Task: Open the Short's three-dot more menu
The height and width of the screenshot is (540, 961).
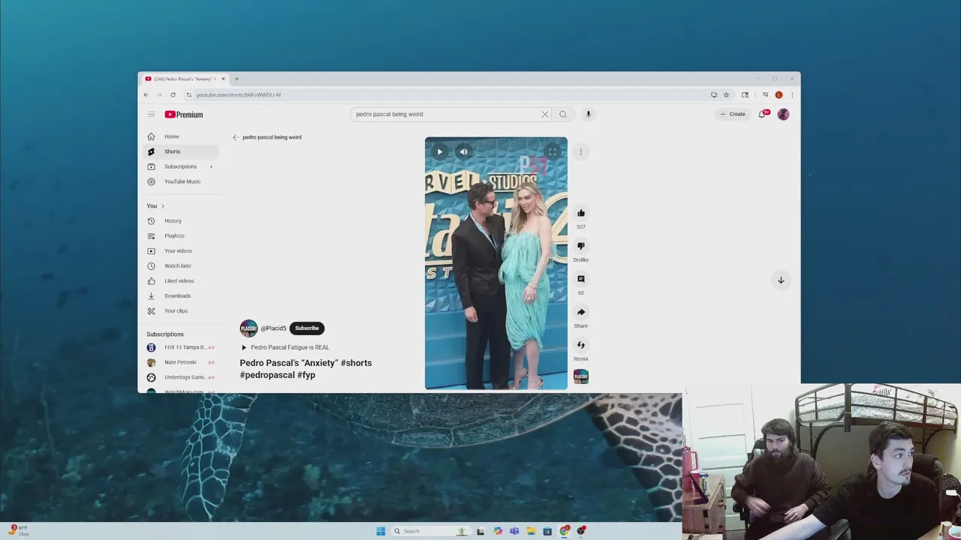Action: (580, 151)
